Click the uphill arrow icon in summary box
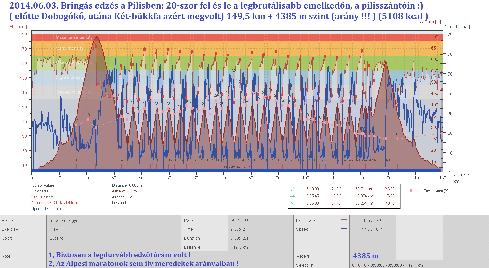The width and height of the screenshot is (489, 268). [x=293, y=189]
